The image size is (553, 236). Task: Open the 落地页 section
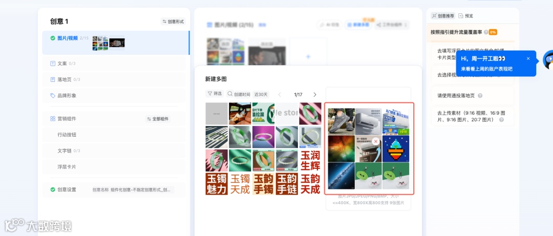pos(114,79)
